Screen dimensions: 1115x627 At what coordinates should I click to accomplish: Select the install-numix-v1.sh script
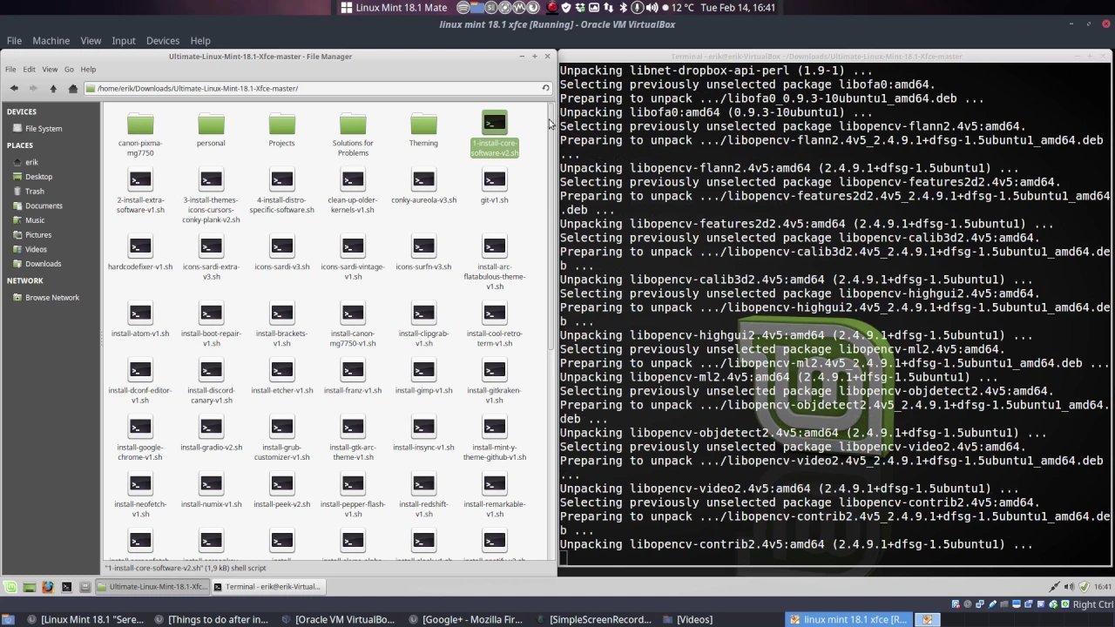pyautogui.click(x=211, y=490)
